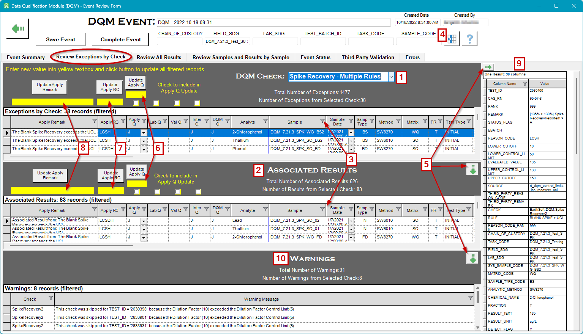Viewport: 583px width, 334px height.
Task: Open the Errors tab
Action: (x=412, y=57)
